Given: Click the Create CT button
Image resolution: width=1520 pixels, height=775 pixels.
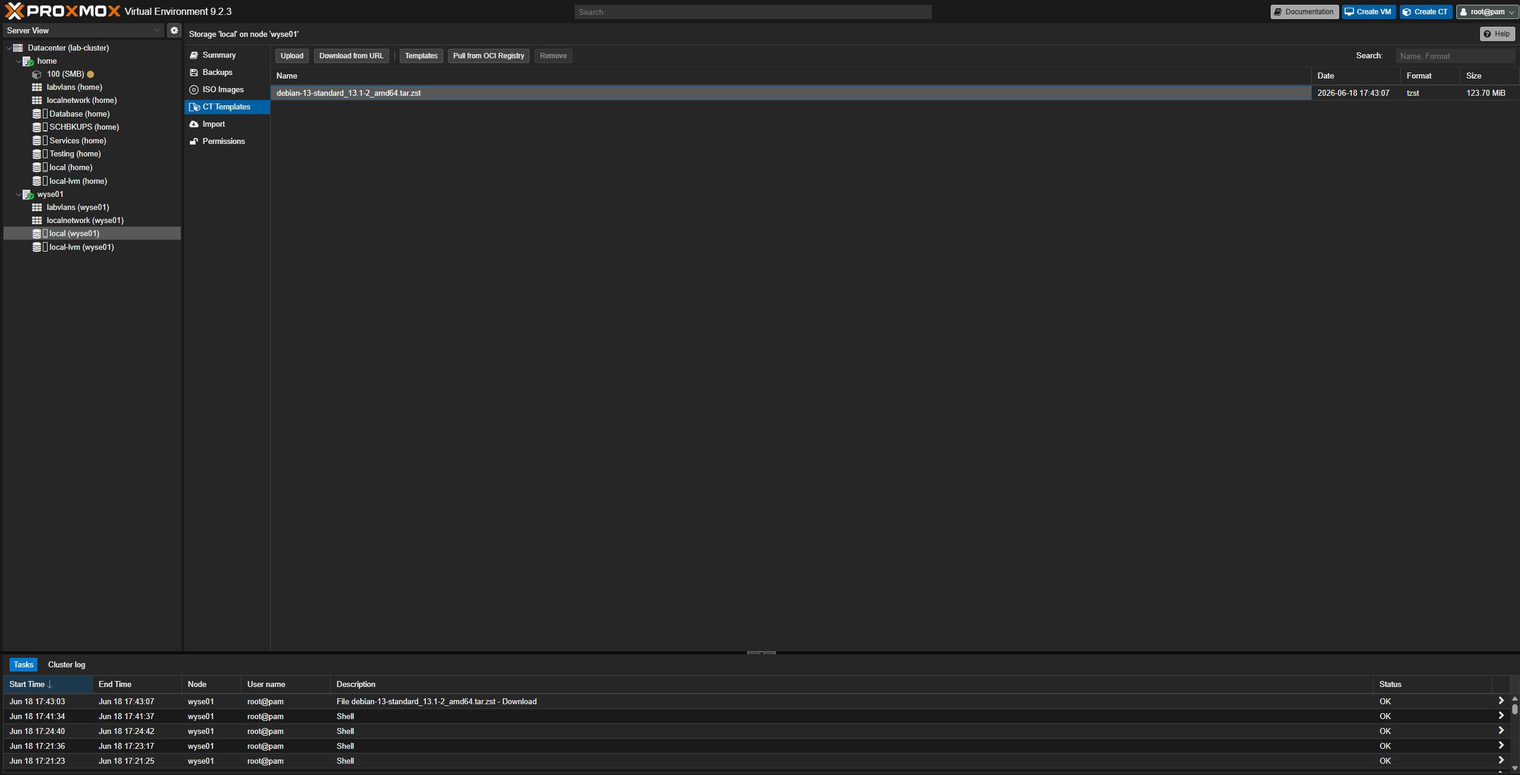Looking at the screenshot, I should pyautogui.click(x=1426, y=12).
